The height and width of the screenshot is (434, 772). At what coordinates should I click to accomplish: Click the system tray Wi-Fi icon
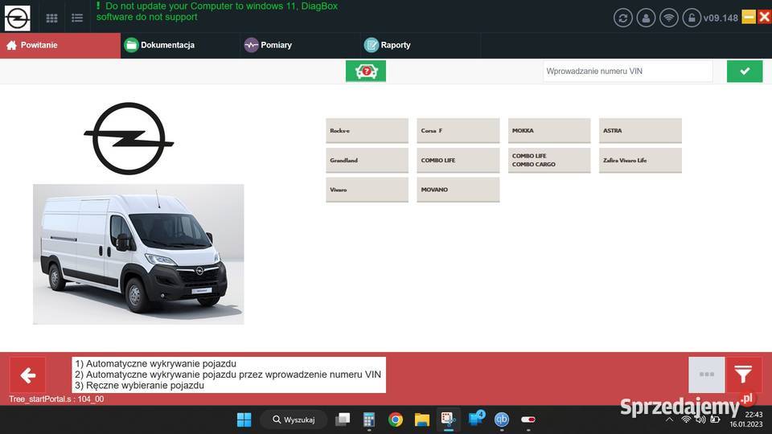pyautogui.click(x=686, y=420)
